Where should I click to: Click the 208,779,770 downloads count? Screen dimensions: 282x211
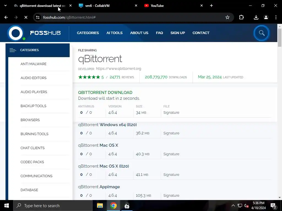pyautogui.click(x=156, y=77)
